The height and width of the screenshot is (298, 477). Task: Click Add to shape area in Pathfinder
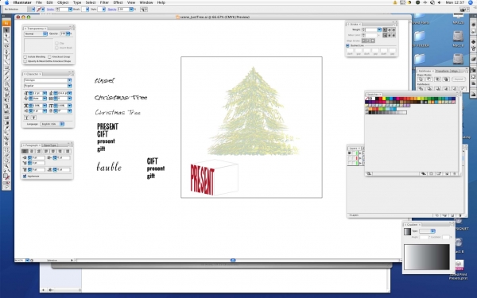pyautogui.click(x=421, y=79)
